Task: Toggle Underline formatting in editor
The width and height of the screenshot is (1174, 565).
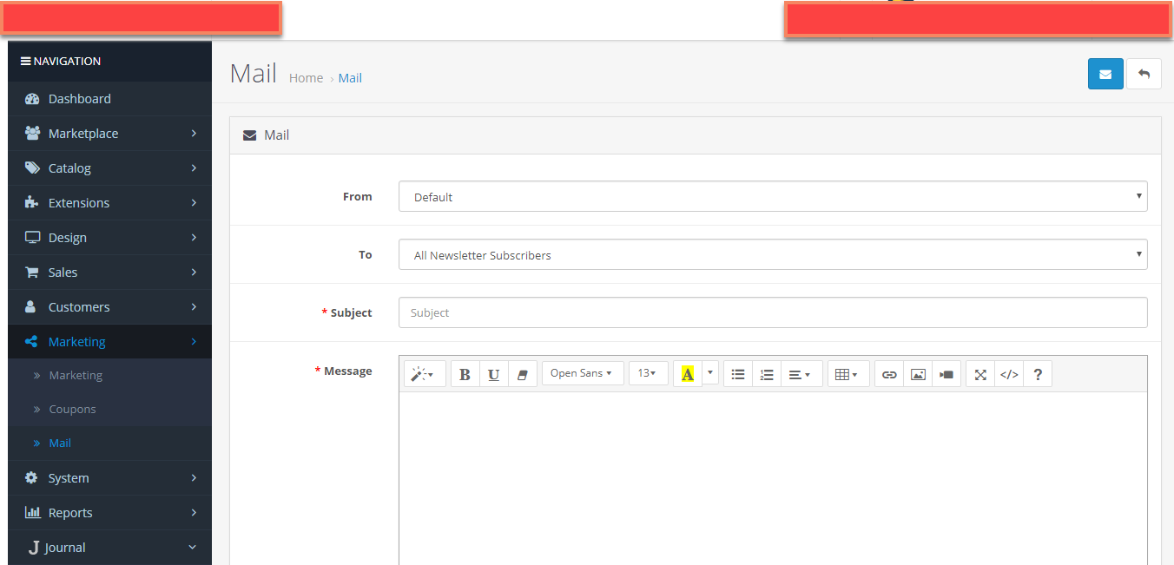Action: click(493, 374)
